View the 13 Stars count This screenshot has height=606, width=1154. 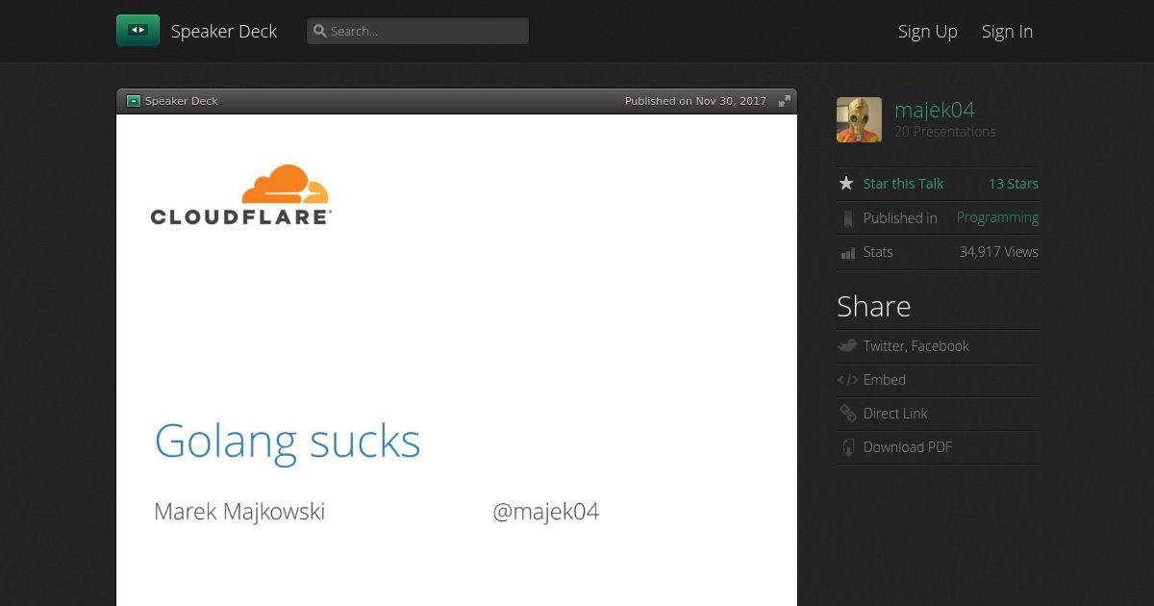(x=1014, y=184)
